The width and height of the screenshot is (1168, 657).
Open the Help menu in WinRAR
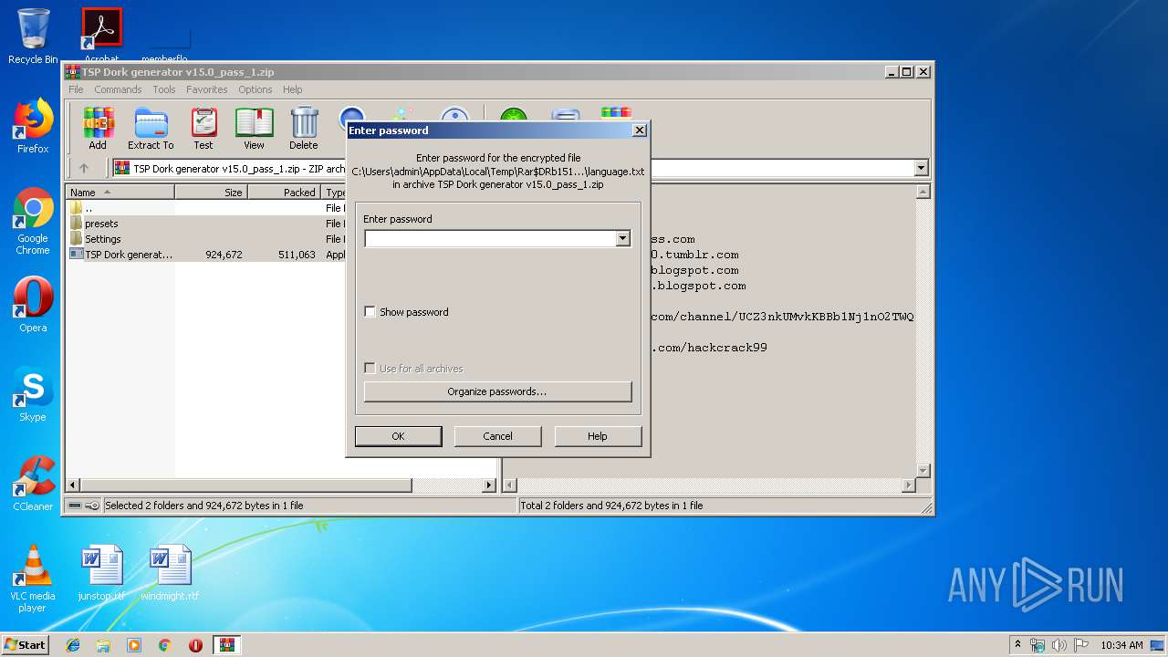[x=292, y=89]
